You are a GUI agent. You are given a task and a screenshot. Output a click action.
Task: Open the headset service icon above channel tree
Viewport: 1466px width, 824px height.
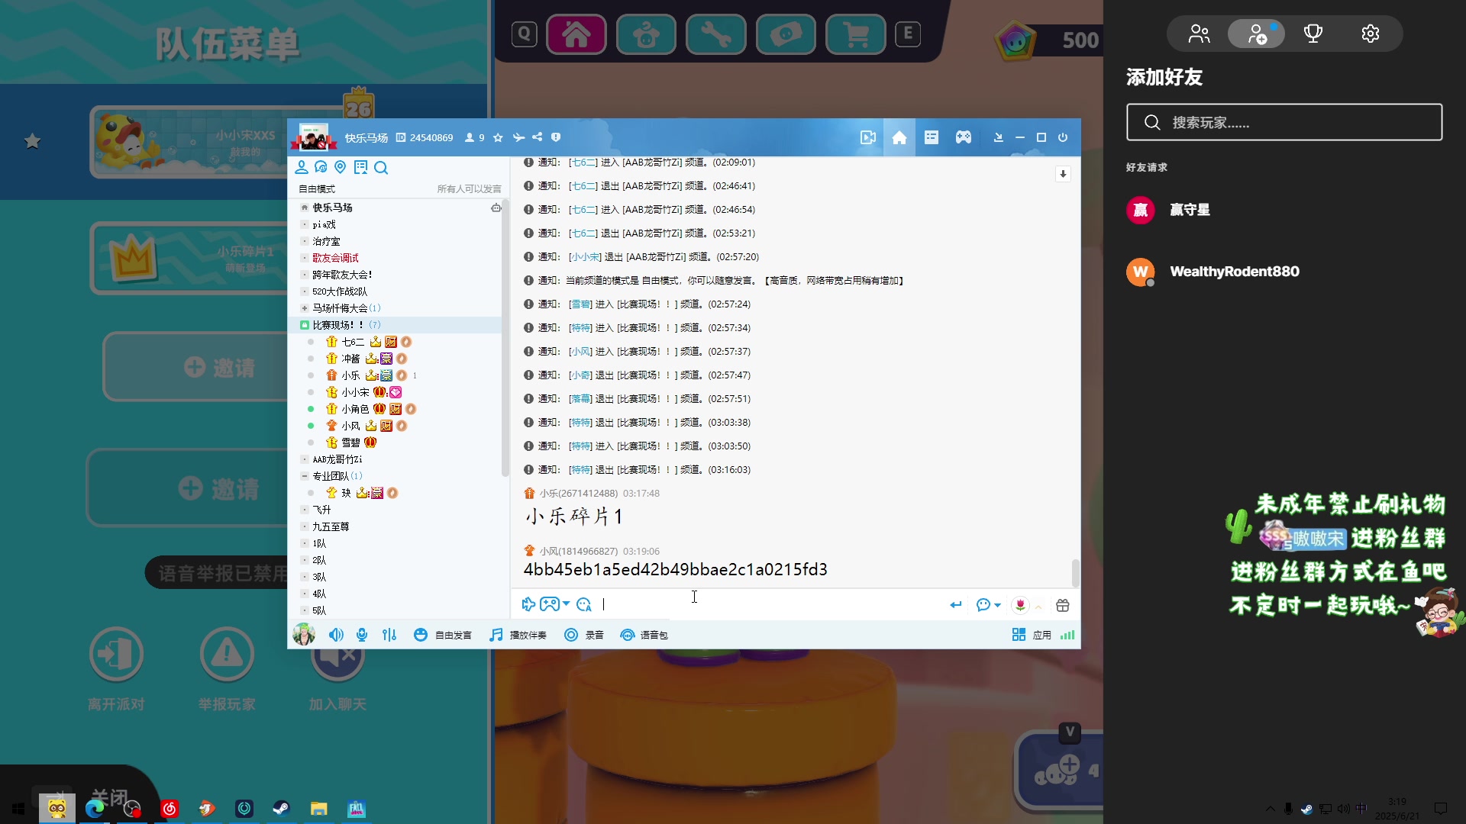[x=321, y=167]
